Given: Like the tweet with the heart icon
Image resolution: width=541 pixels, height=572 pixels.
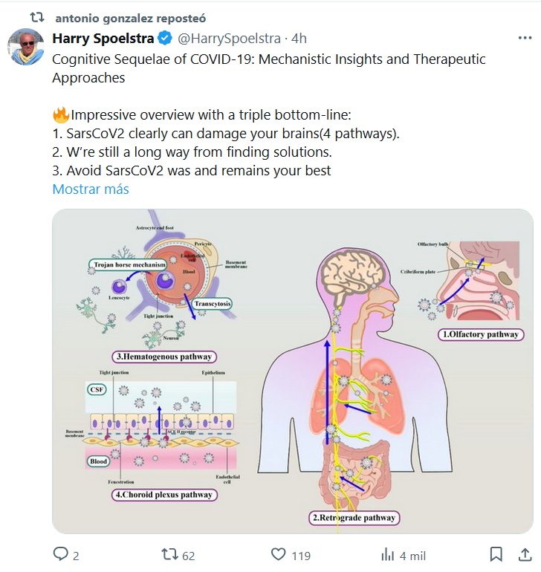Looking at the screenshot, I should coord(278,555).
